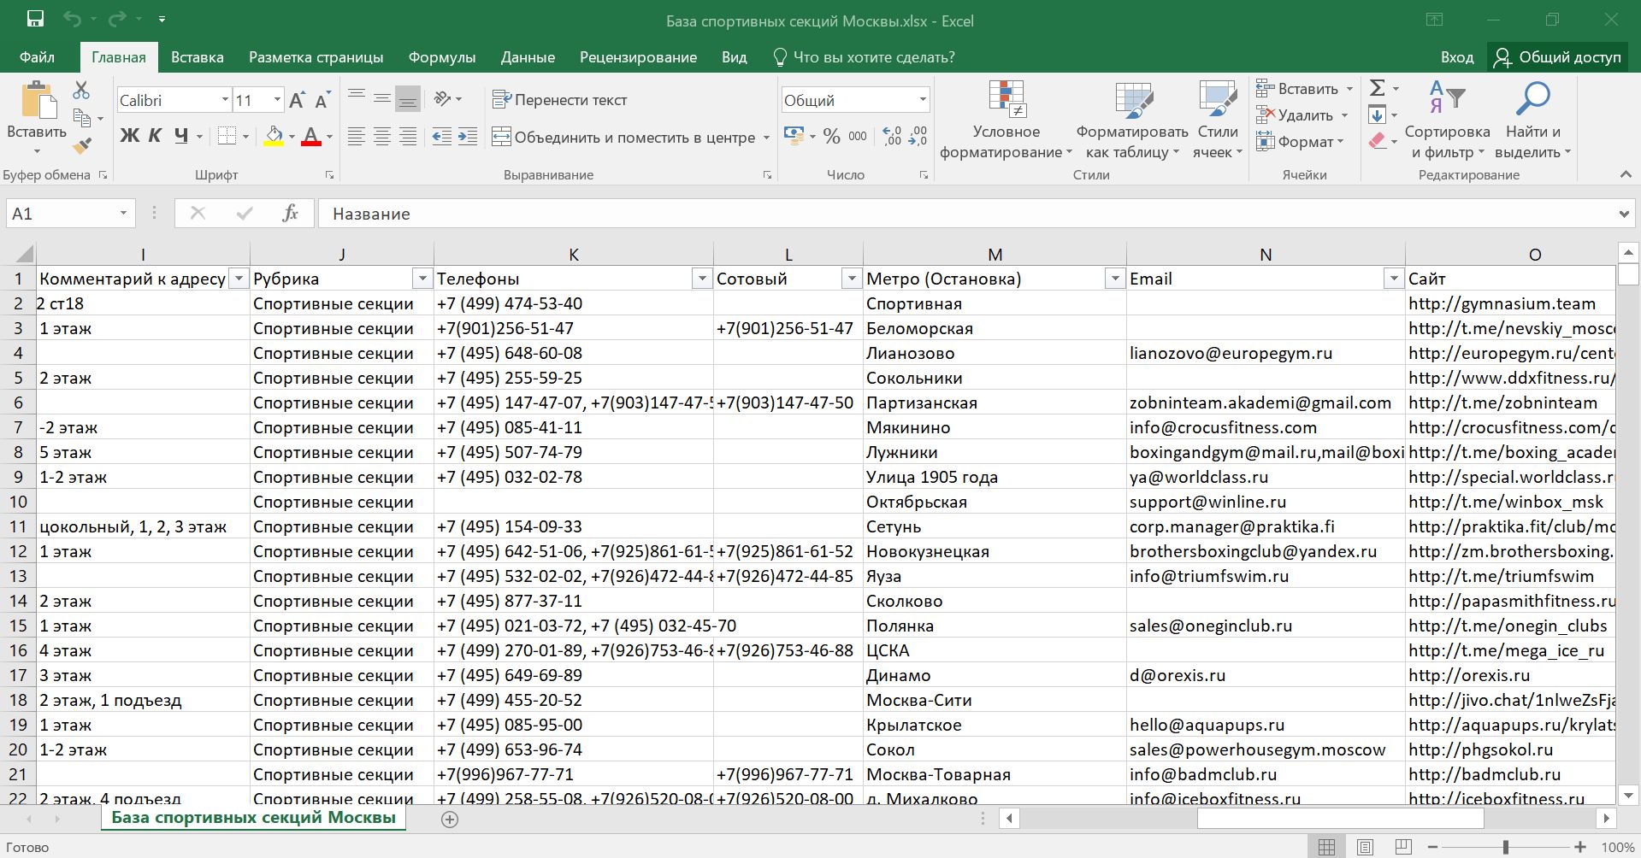Viewport: 1641px width, 858px height.
Task: Click the Format Painter brush icon
Action: tap(82, 147)
